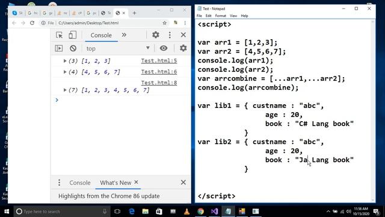Open the taskbar clock and date

click(x=361, y=212)
